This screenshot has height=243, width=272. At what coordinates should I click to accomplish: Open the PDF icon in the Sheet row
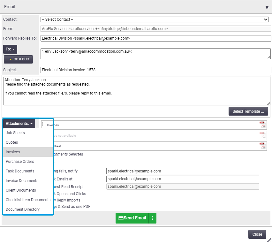coord(263,146)
